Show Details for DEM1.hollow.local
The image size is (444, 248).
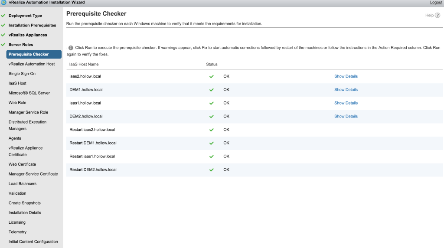pos(346,90)
